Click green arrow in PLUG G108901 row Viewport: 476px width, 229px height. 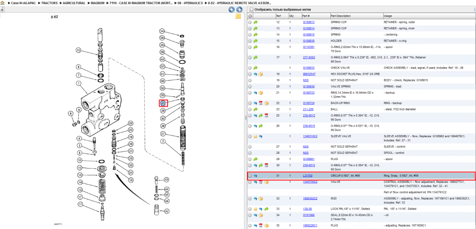click(x=256, y=159)
